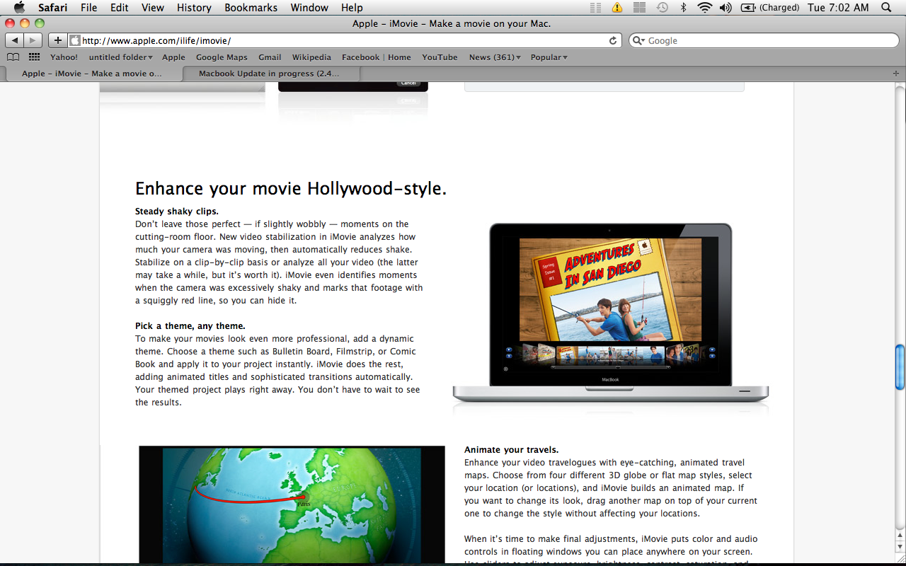
Task: Go back with the back arrow button
Action: pyautogui.click(x=15, y=40)
